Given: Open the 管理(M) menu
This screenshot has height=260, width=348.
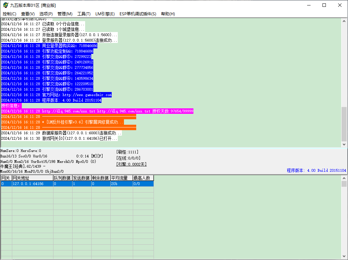Looking at the screenshot, I should coord(65,14).
